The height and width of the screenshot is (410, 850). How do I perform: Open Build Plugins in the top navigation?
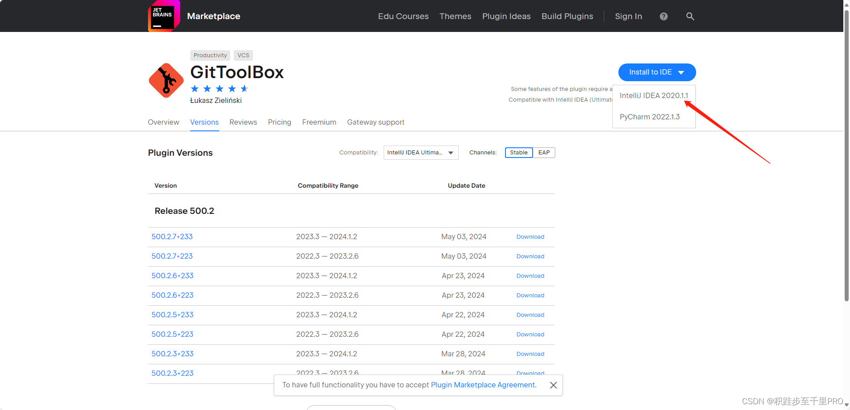567,16
